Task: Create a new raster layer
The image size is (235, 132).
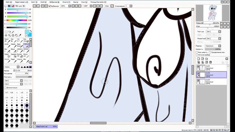Action: coord(199,59)
